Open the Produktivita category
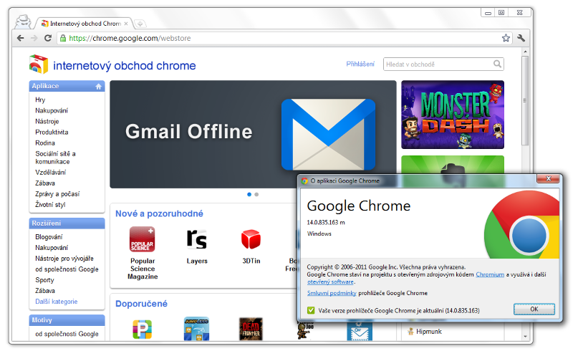The width and height of the screenshot is (573, 351). (x=52, y=132)
